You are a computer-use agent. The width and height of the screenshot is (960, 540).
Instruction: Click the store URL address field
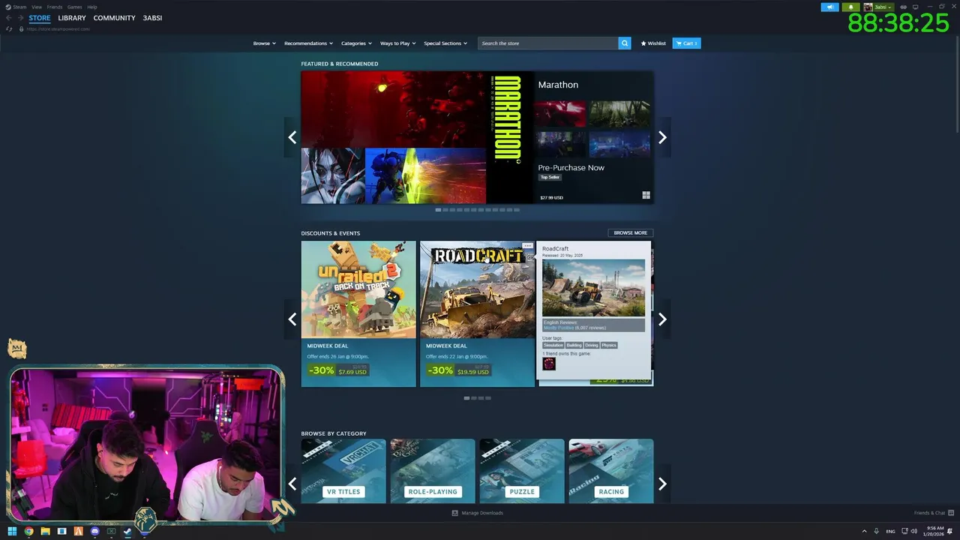(58, 28)
